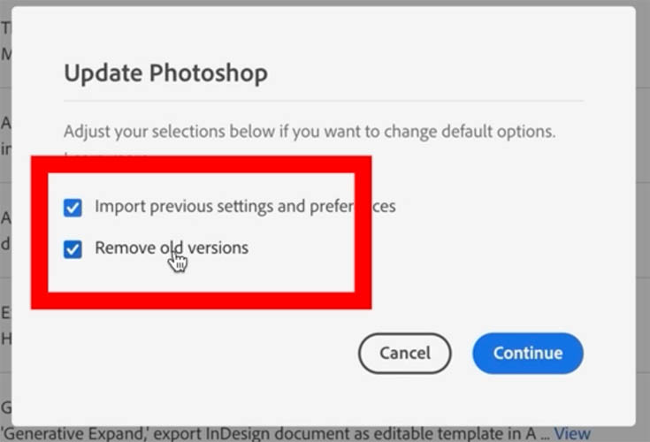The width and height of the screenshot is (650, 442).
Task: Click the divider line under the dialog title
Action: tap(323, 101)
